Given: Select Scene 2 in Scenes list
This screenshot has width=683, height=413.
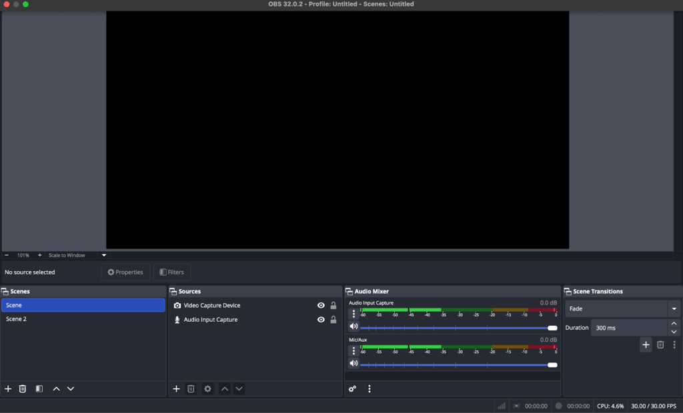Looking at the screenshot, I should pos(17,319).
